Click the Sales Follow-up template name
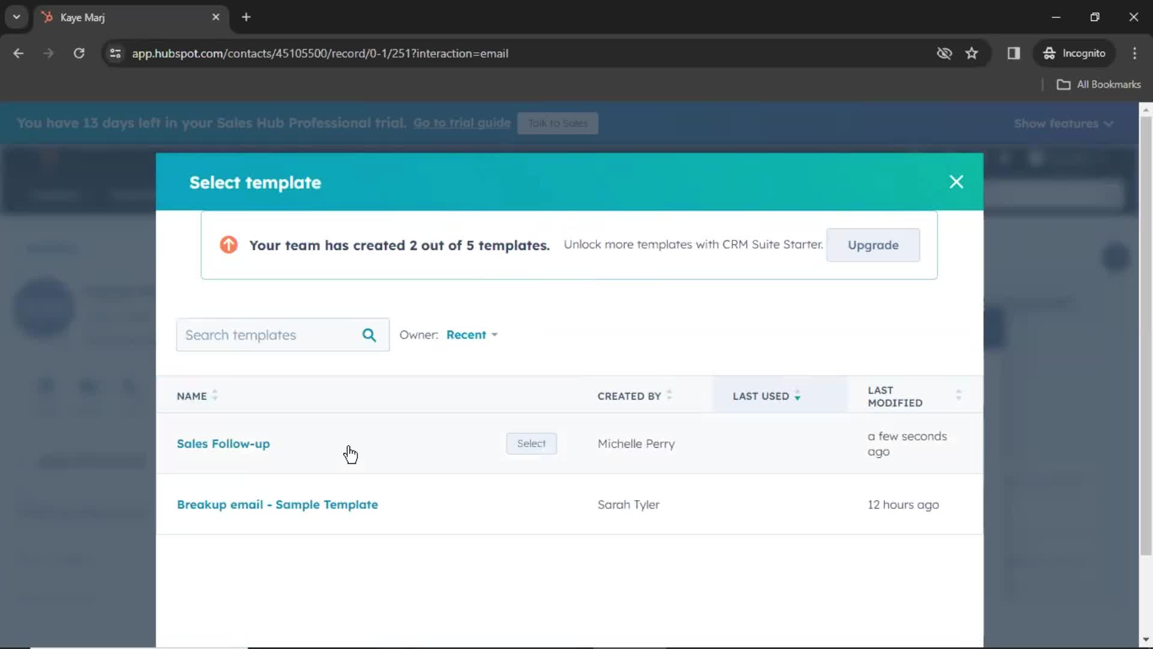 [x=223, y=443]
